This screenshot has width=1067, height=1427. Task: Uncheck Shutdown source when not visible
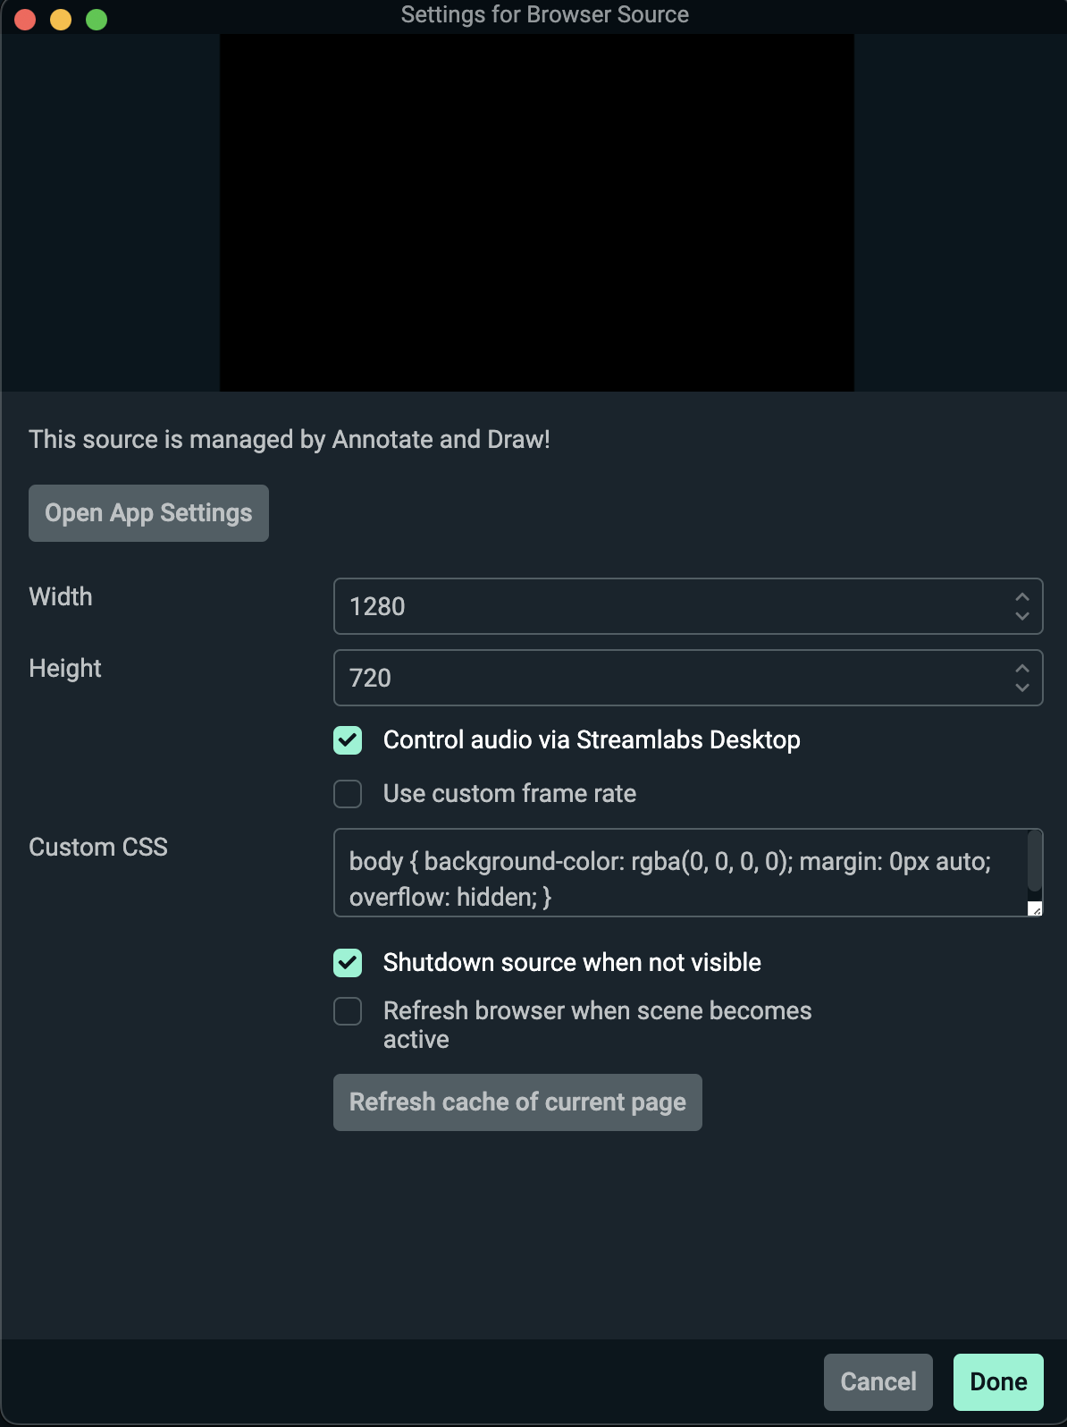347,963
